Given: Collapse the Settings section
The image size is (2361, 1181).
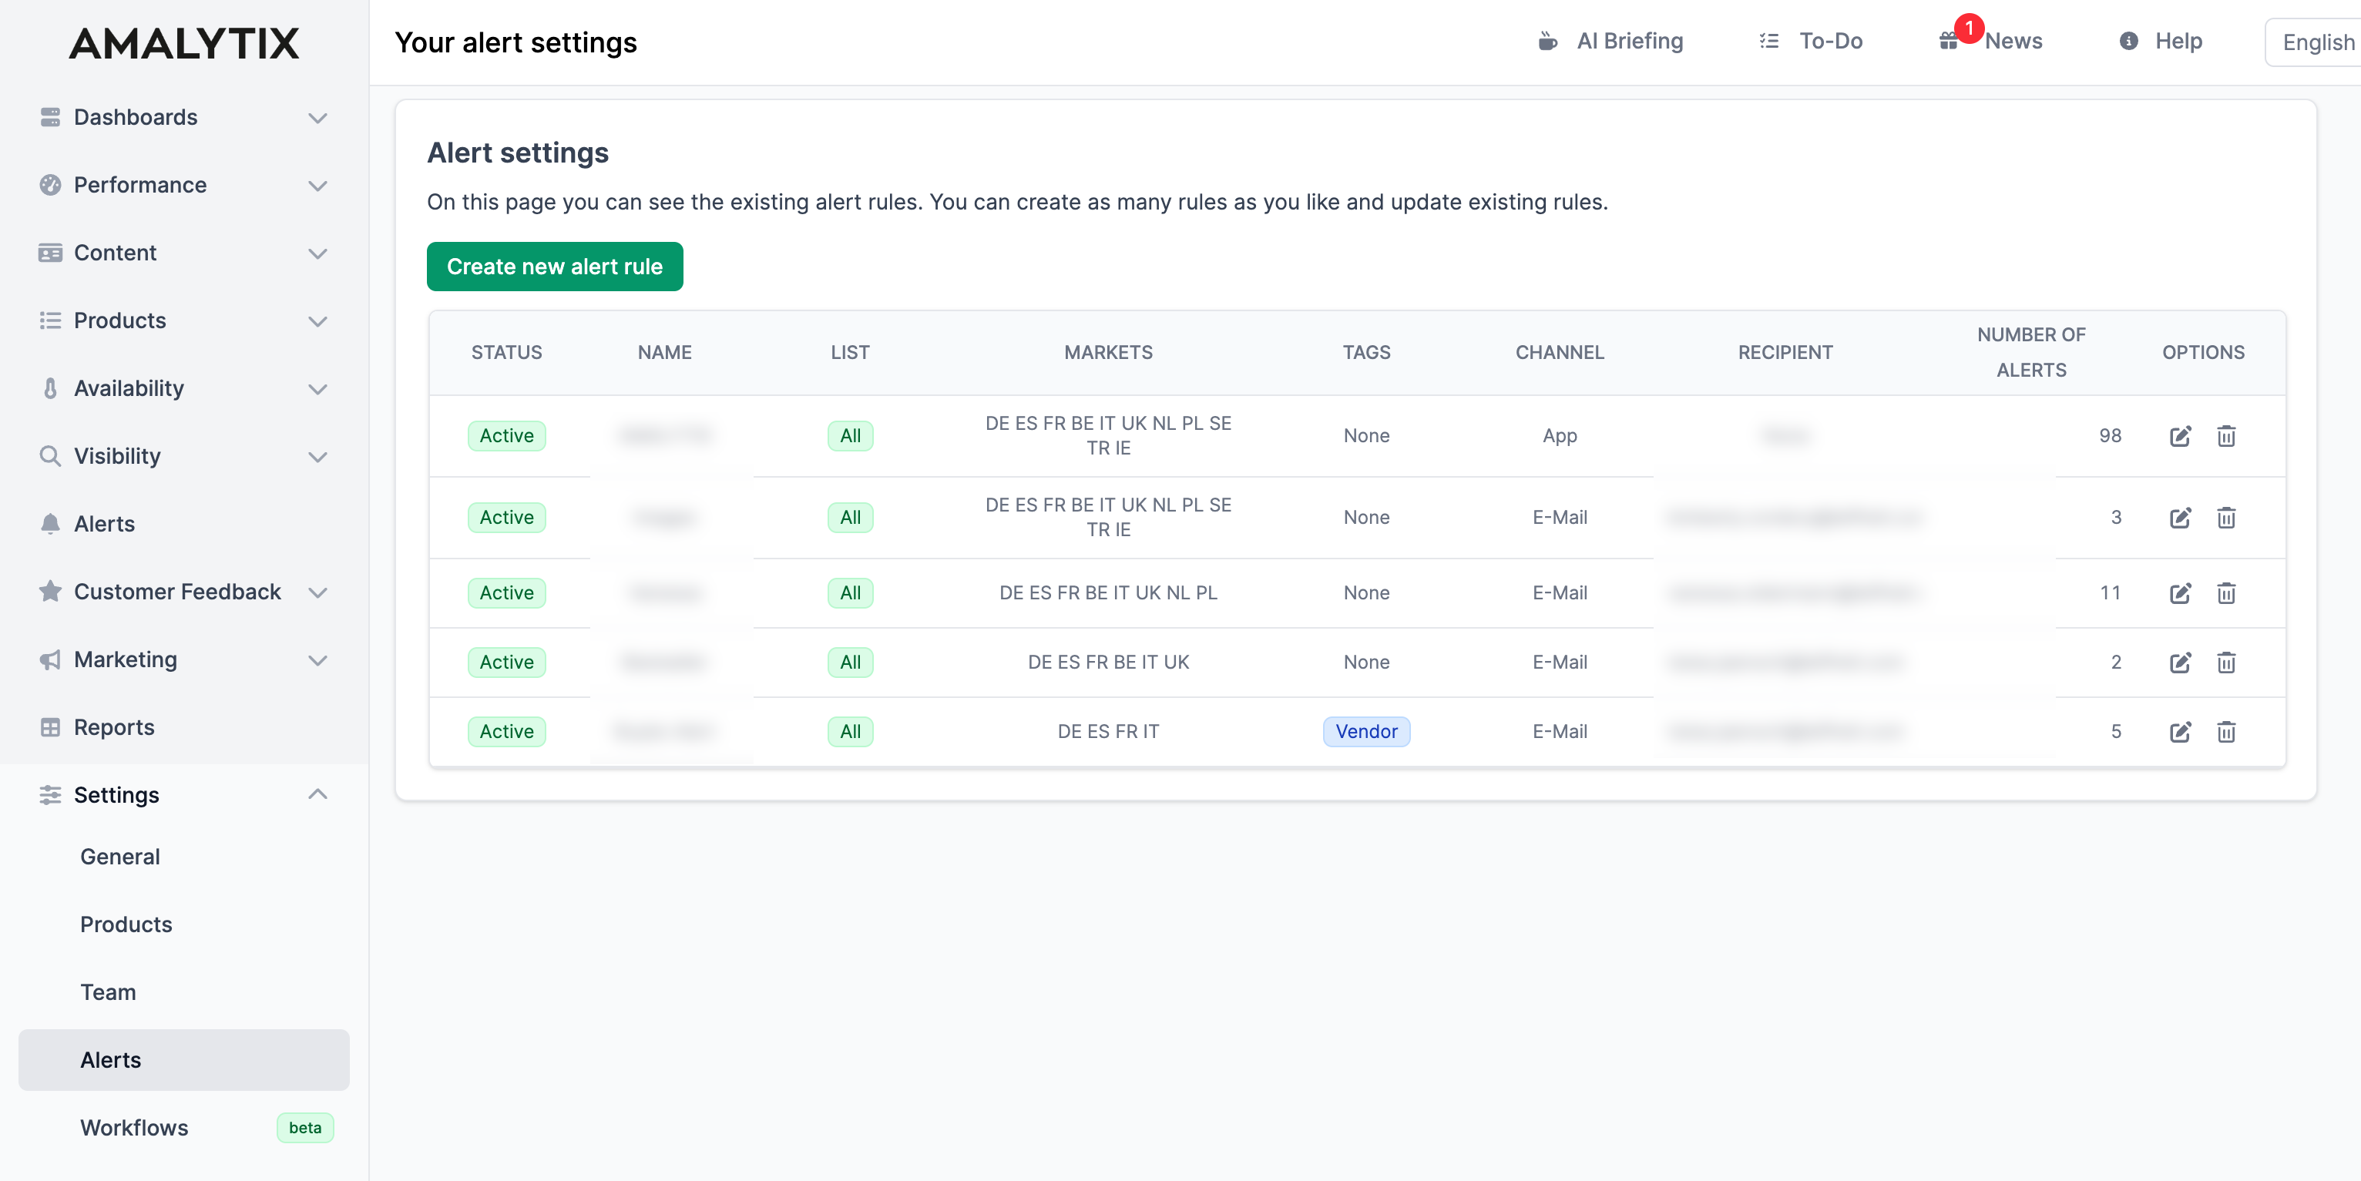Looking at the screenshot, I should pyautogui.click(x=318, y=794).
